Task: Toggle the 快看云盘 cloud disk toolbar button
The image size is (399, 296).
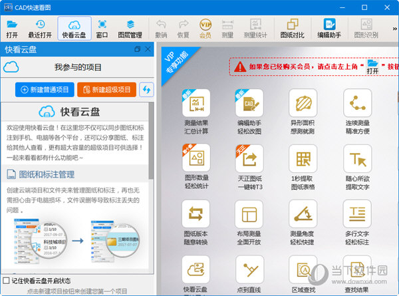Action: click(74, 29)
